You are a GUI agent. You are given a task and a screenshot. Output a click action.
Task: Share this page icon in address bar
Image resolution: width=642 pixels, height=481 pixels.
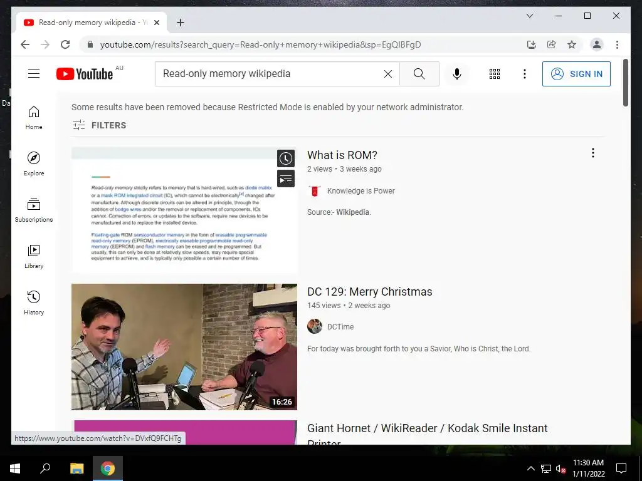(x=552, y=44)
